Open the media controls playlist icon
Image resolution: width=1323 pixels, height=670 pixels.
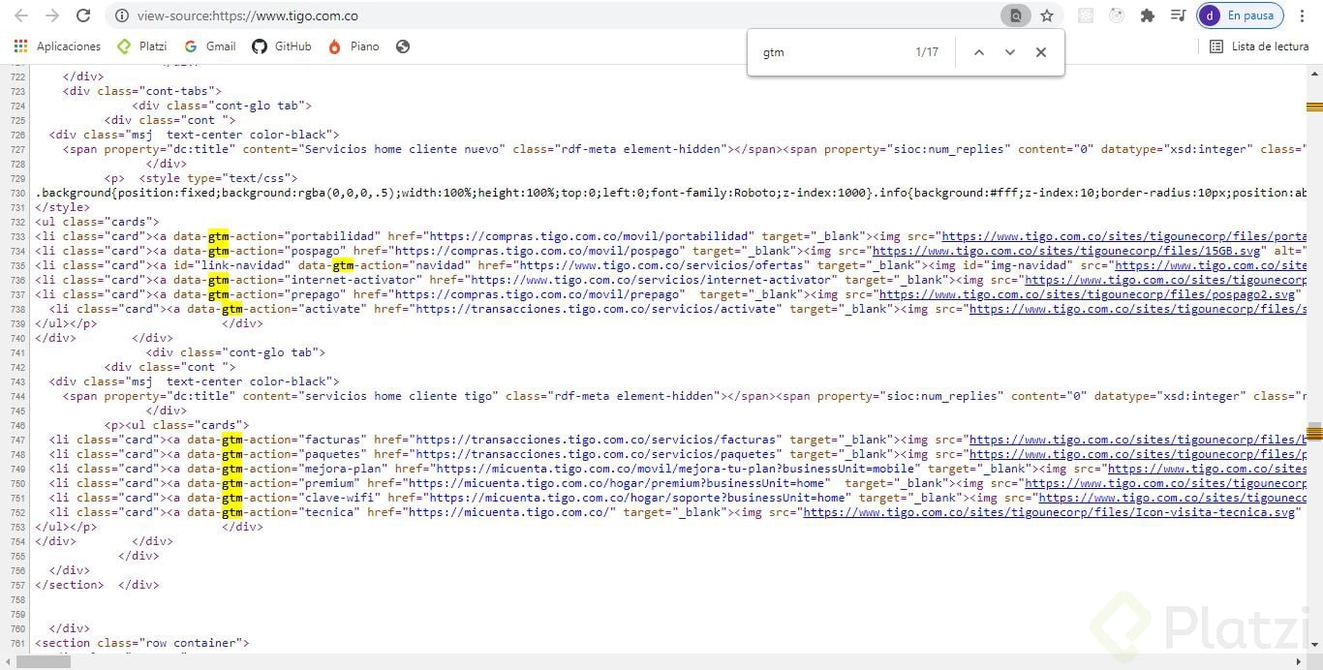(1179, 15)
